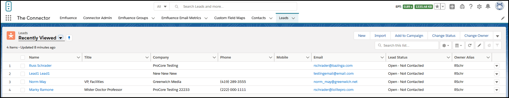
Task: Click the Change Status button
Action: point(444,36)
